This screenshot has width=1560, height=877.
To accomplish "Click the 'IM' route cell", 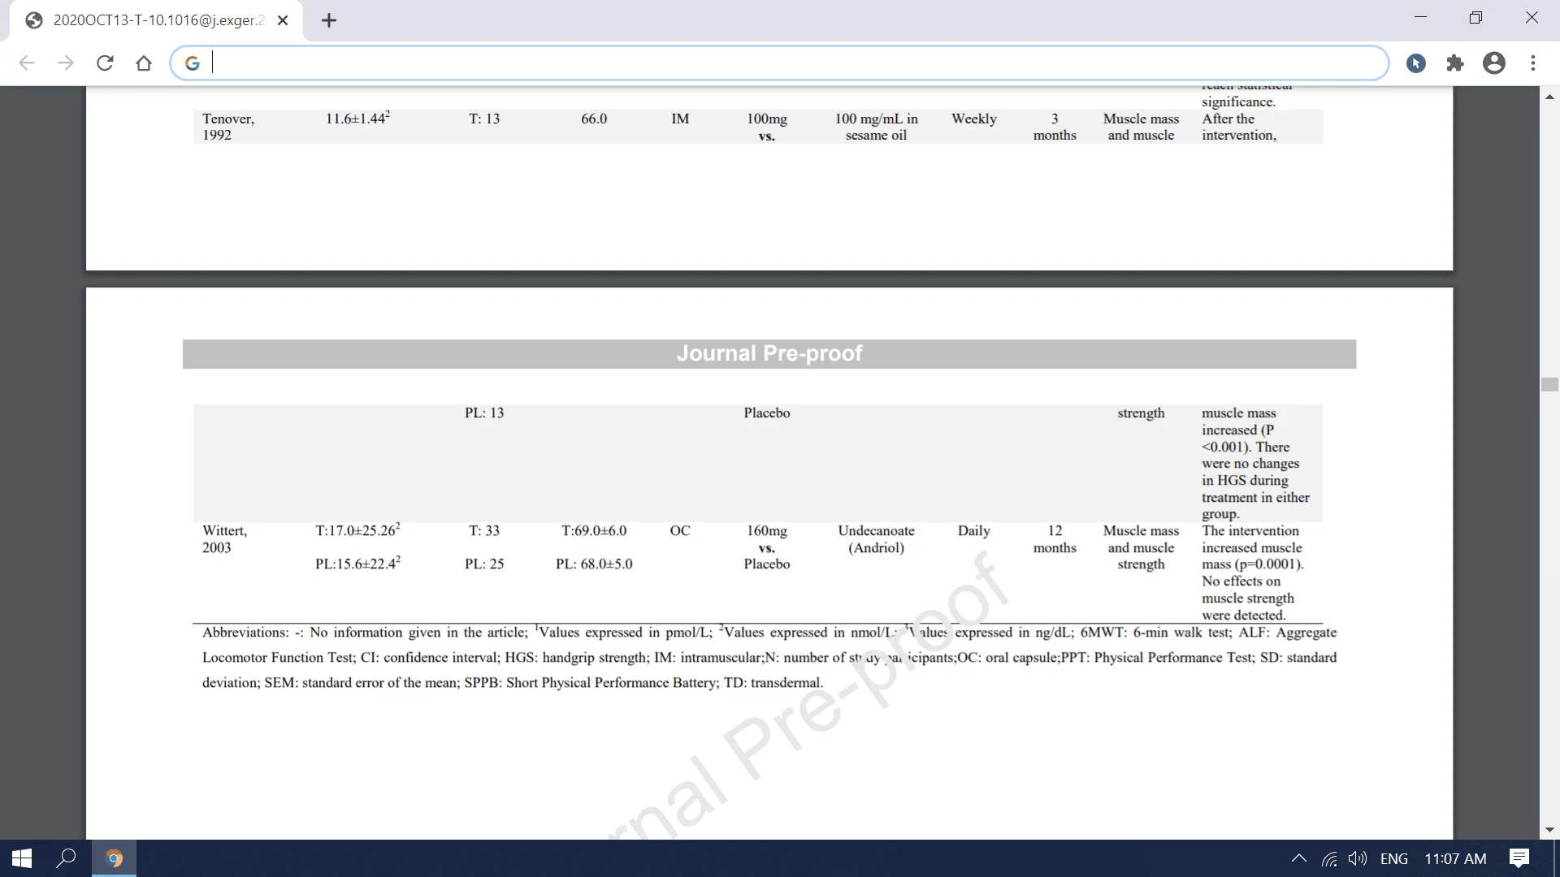I will pos(680,119).
